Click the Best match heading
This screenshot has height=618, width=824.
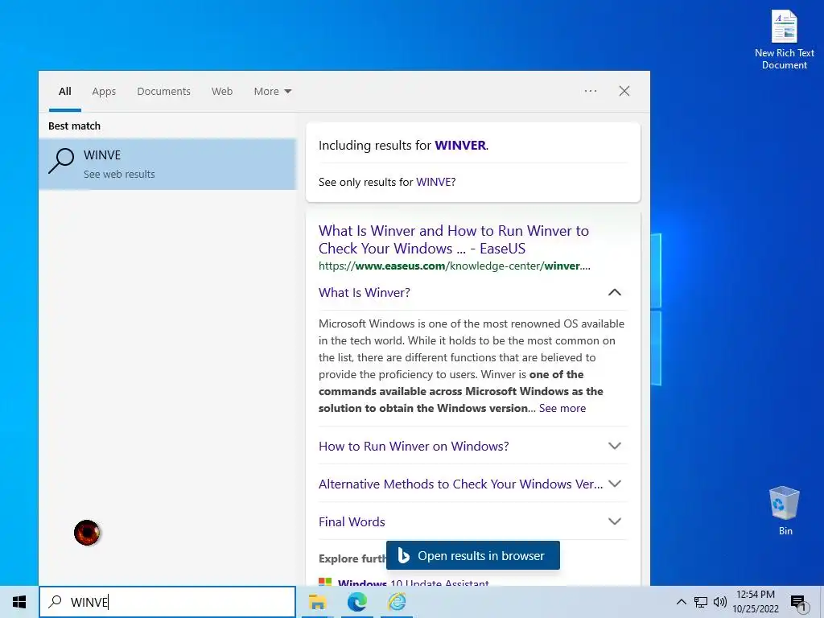pyautogui.click(x=74, y=126)
